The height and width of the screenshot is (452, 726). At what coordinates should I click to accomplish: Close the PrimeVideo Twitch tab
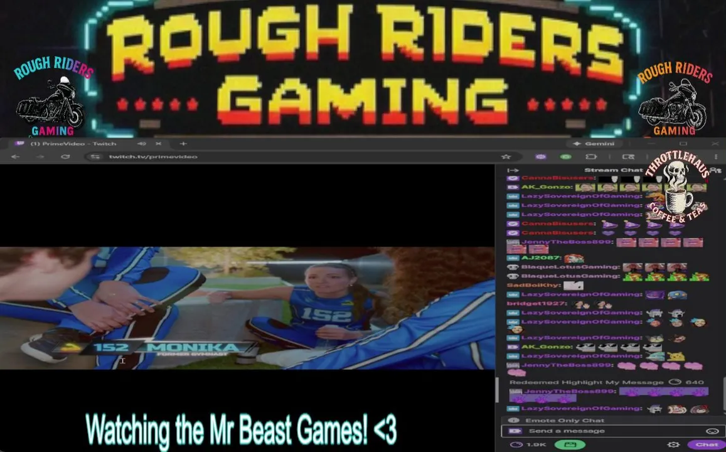(158, 144)
